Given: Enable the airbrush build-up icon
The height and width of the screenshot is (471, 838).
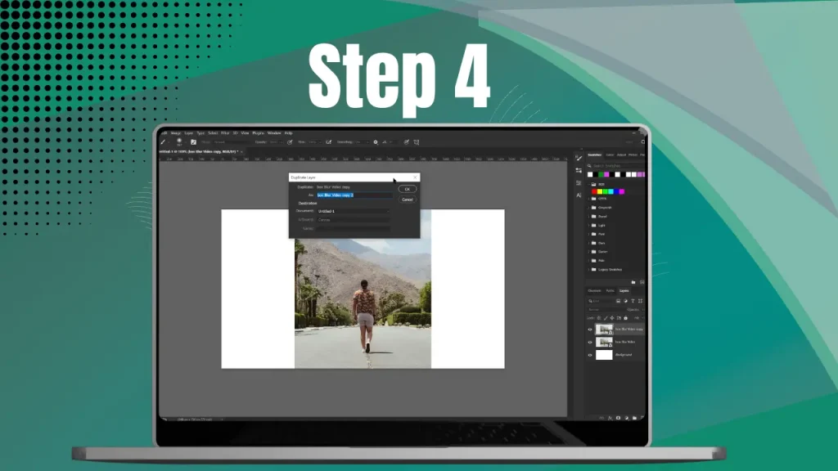Looking at the screenshot, I should (x=329, y=142).
